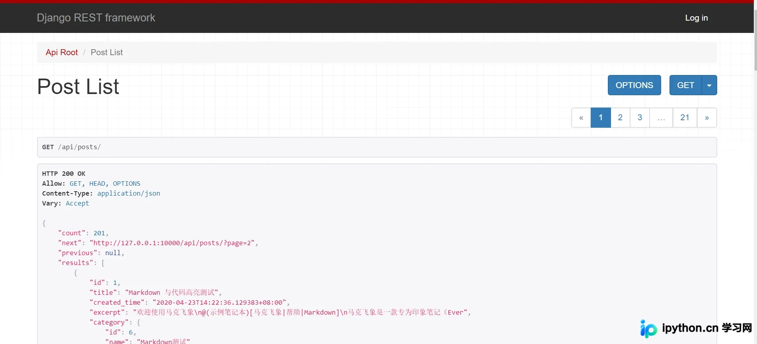Viewport: 757px width, 344px height.
Task: Click the pagination ellipsis item
Action: click(661, 118)
